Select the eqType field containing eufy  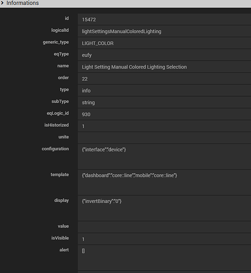coord(165,55)
